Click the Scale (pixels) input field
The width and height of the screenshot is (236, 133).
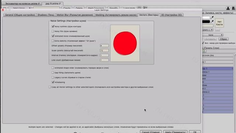(104, 51)
